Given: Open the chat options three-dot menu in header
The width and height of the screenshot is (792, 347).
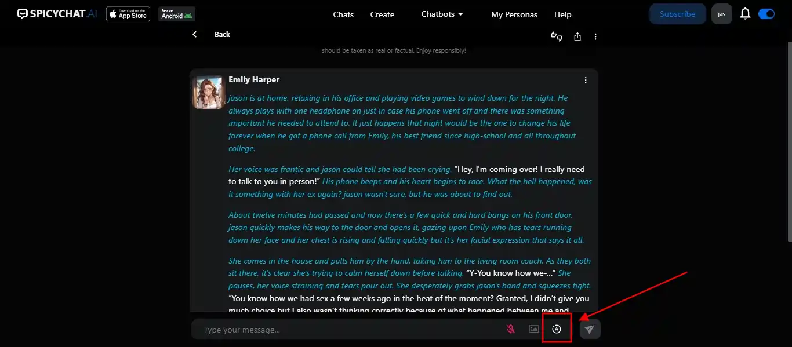Looking at the screenshot, I should [x=595, y=36].
